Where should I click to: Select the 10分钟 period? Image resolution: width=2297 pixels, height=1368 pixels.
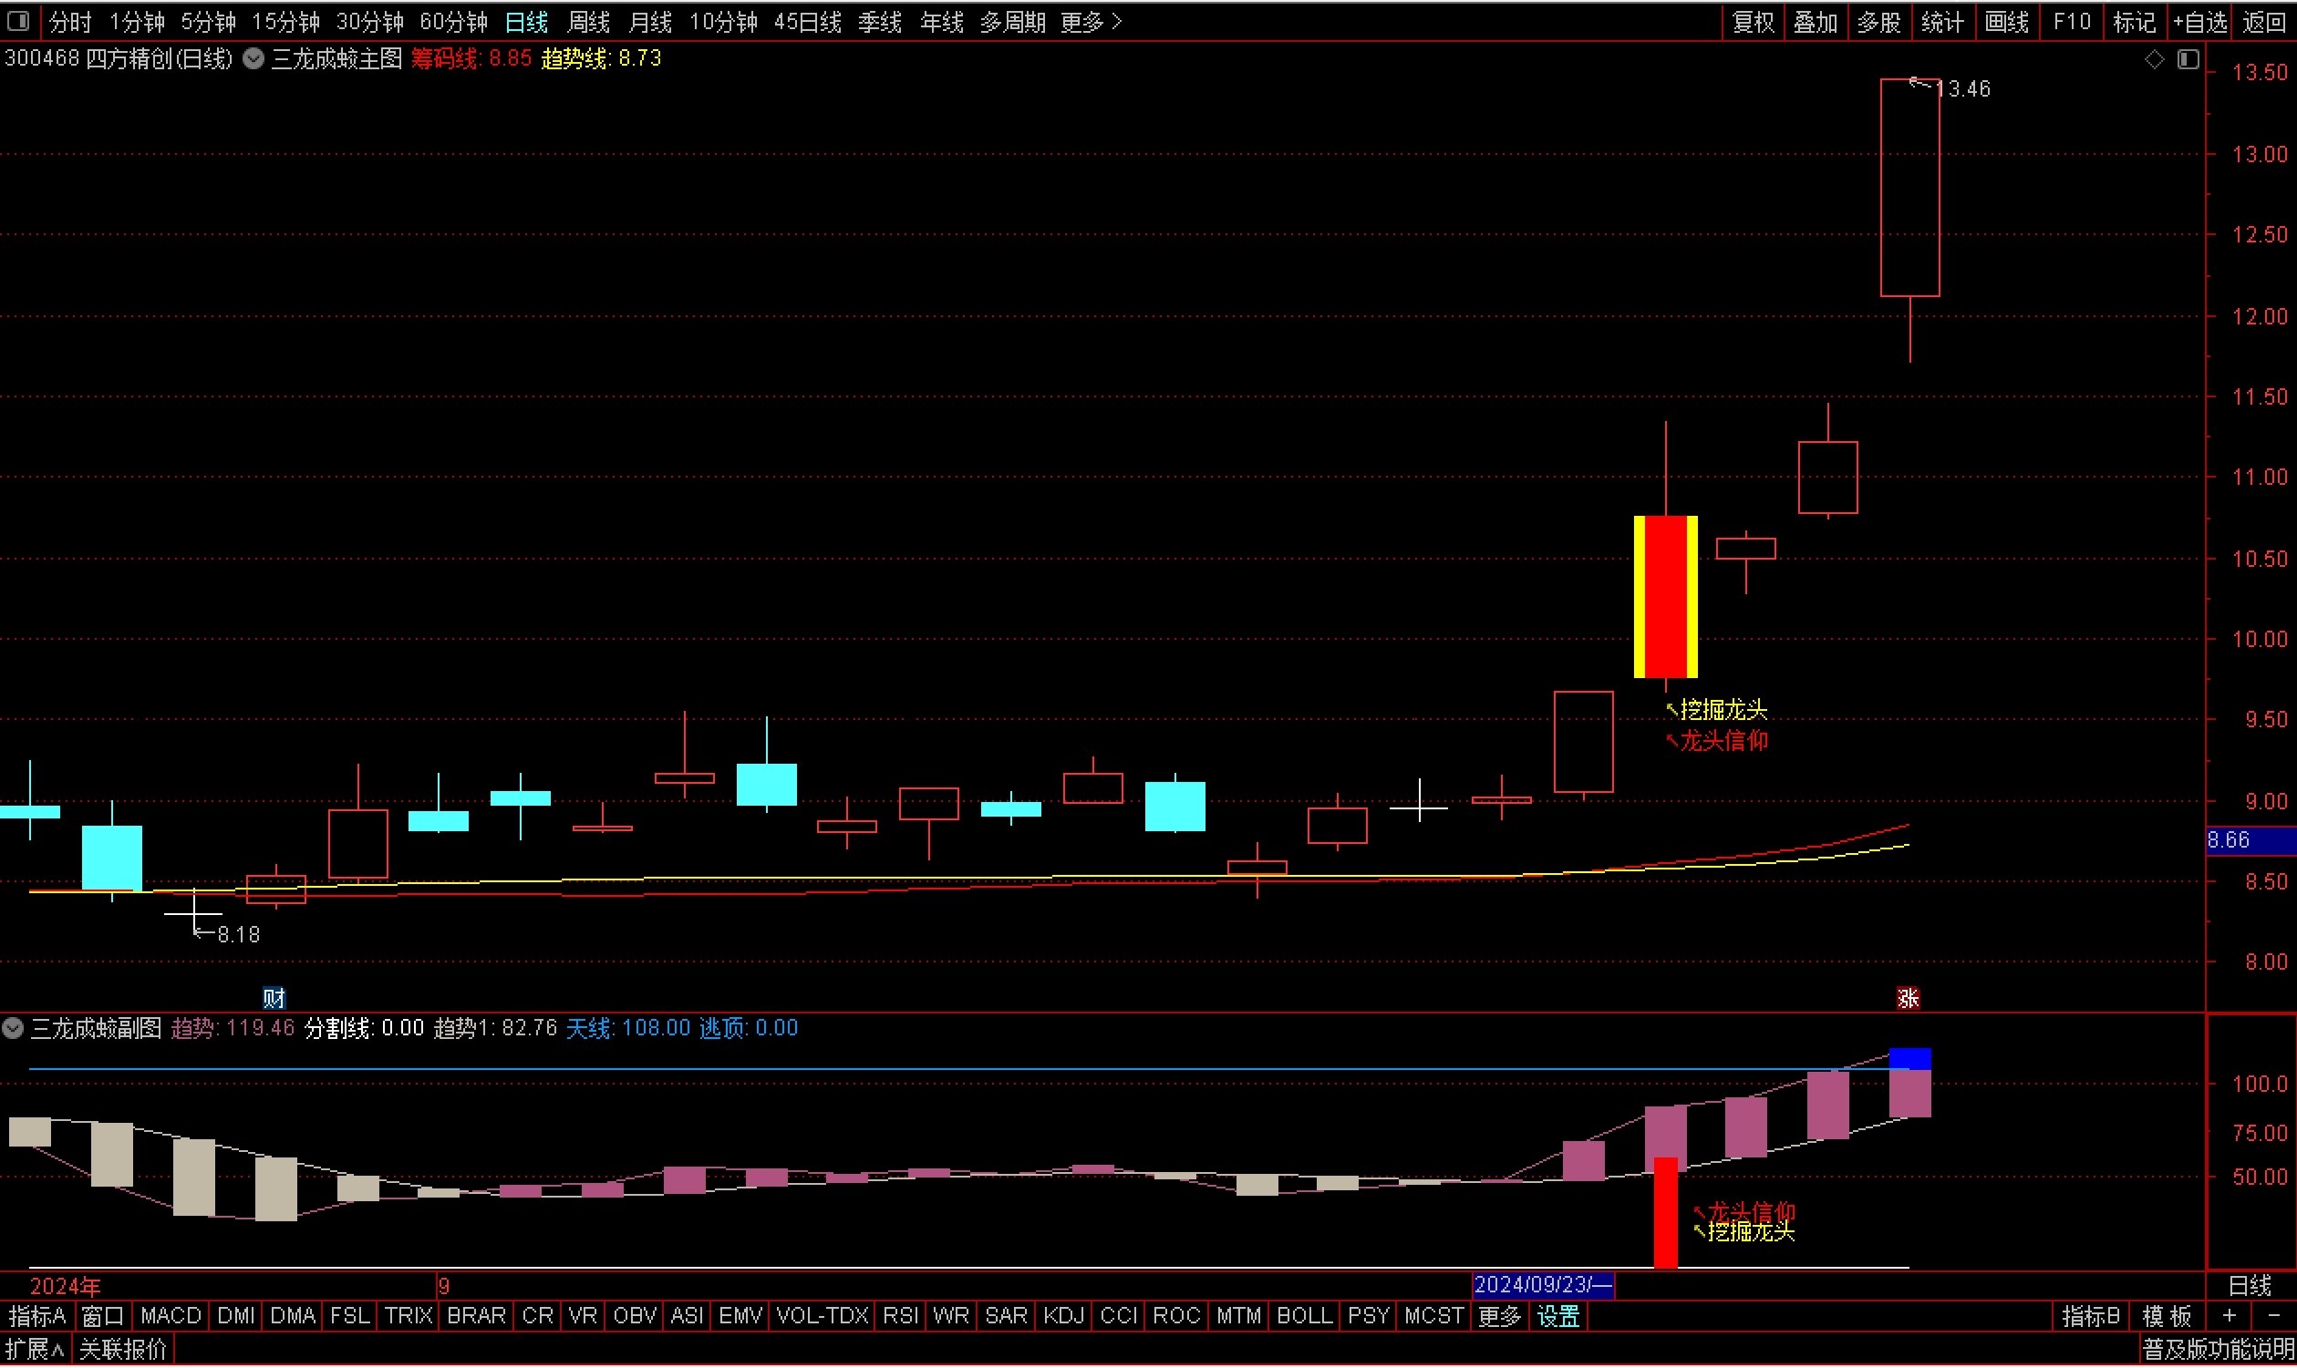(724, 21)
